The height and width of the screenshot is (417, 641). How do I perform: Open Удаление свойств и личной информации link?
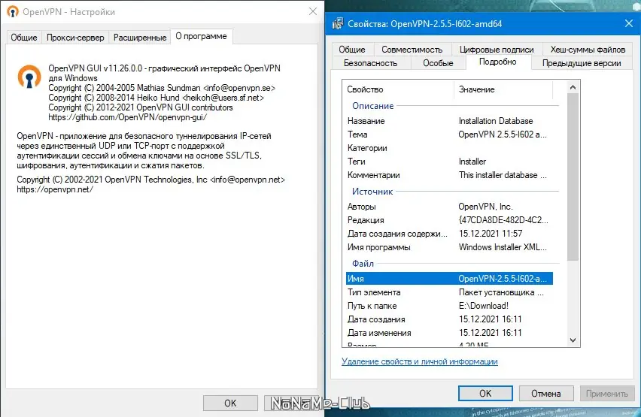pyautogui.click(x=419, y=361)
